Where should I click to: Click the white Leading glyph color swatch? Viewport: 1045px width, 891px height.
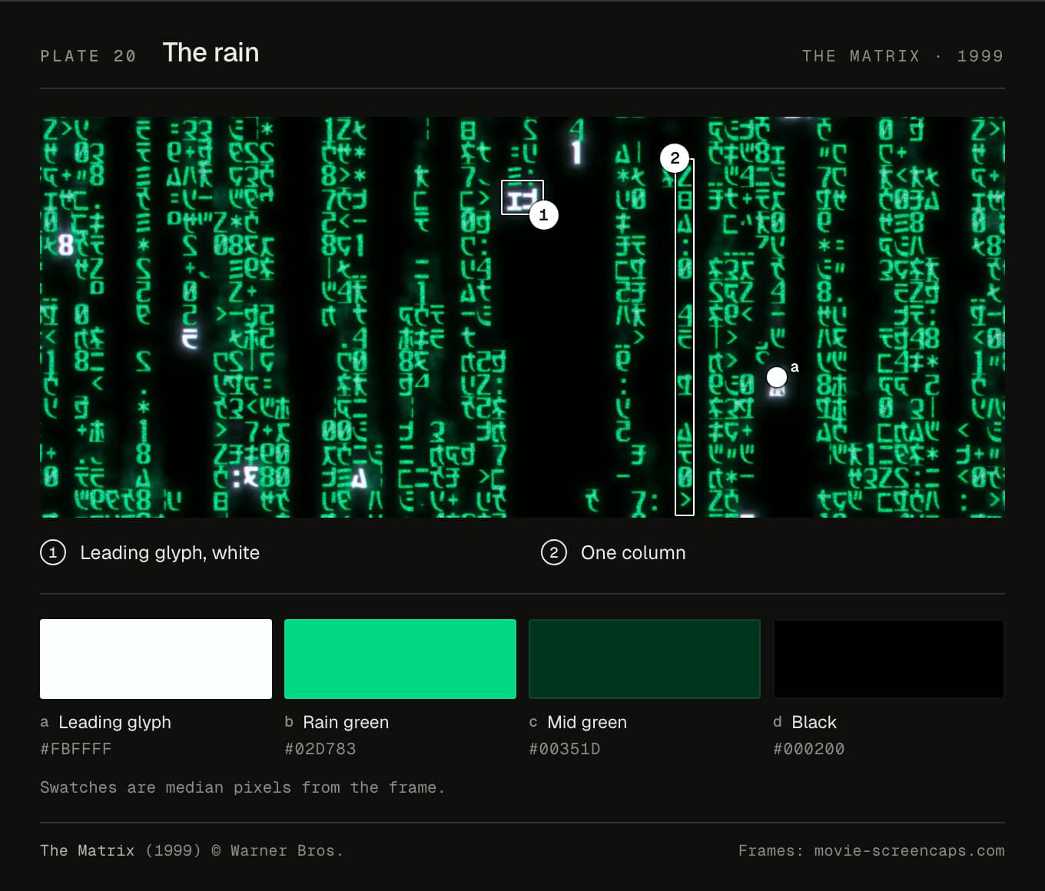[x=156, y=659]
